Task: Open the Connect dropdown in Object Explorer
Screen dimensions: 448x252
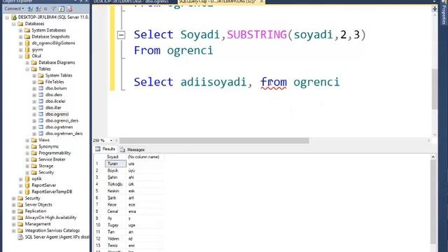Action: click(x=14, y=8)
